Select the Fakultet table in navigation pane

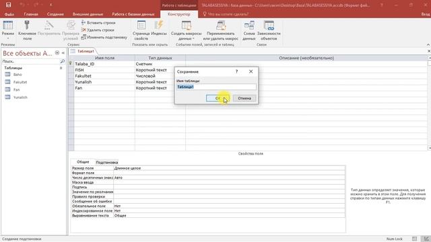point(20,82)
